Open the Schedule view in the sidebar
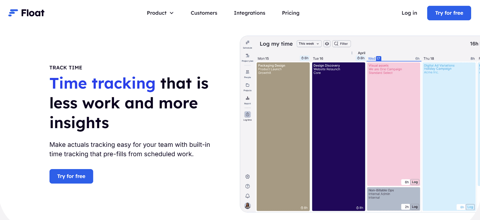480x220 pixels. (247, 44)
